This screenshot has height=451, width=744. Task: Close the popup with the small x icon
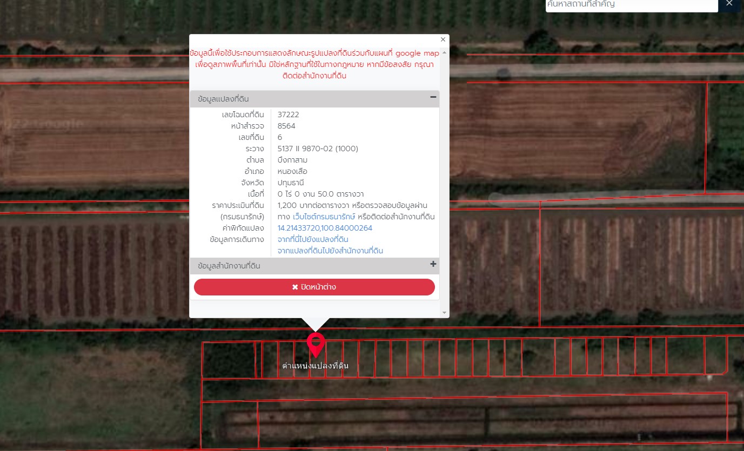[x=443, y=39]
